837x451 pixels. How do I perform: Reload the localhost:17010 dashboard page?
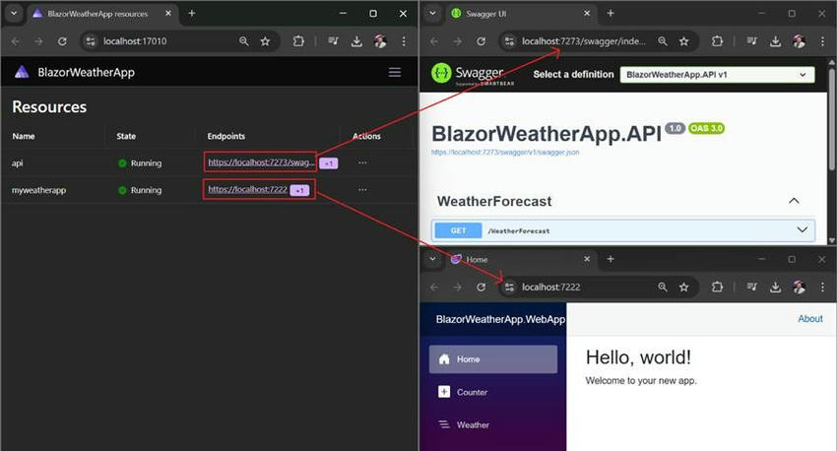tap(62, 41)
